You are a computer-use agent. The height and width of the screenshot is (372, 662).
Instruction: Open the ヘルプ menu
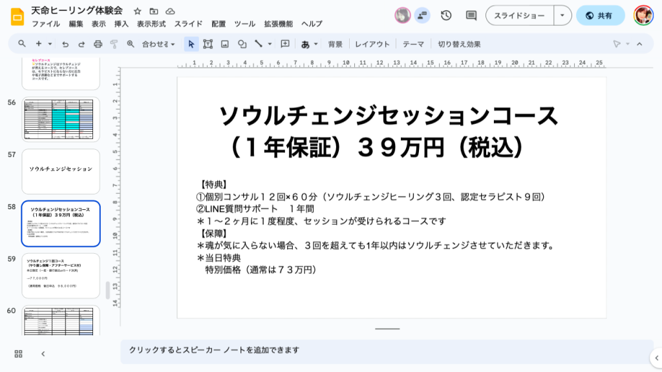click(312, 24)
